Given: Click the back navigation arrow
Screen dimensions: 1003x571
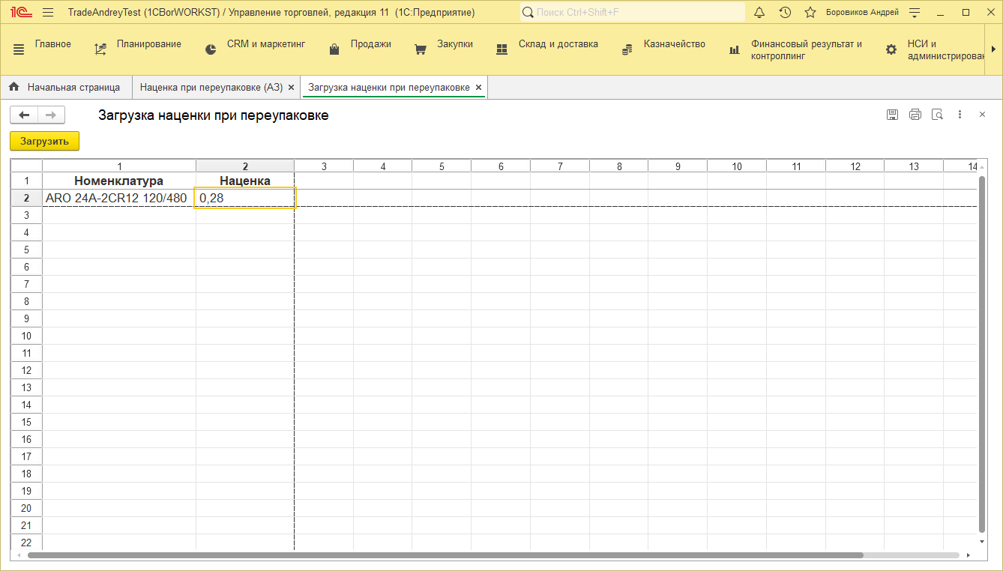Looking at the screenshot, I should click(24, 115).
